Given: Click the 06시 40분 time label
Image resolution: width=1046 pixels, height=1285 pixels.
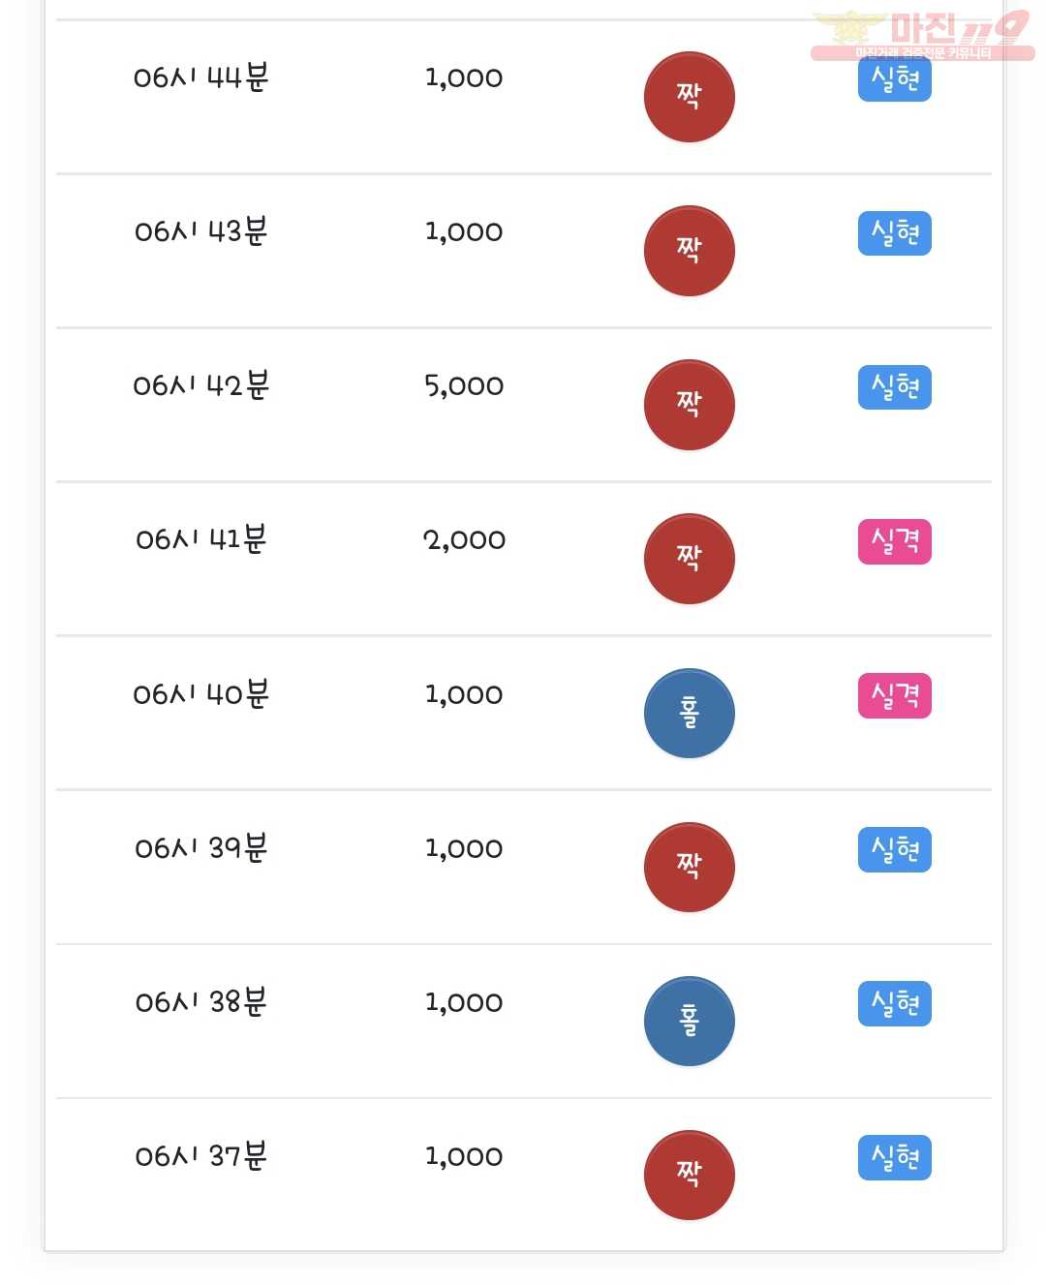Looking at the screenshot, I should point(201,693).
